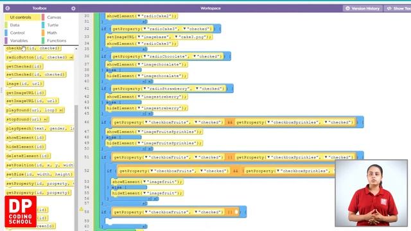The height and width of the screenshot is (231, 411).
Task: Pick the setProperty toolbox block
Action: pyautogui.click(x=40, y=184)
